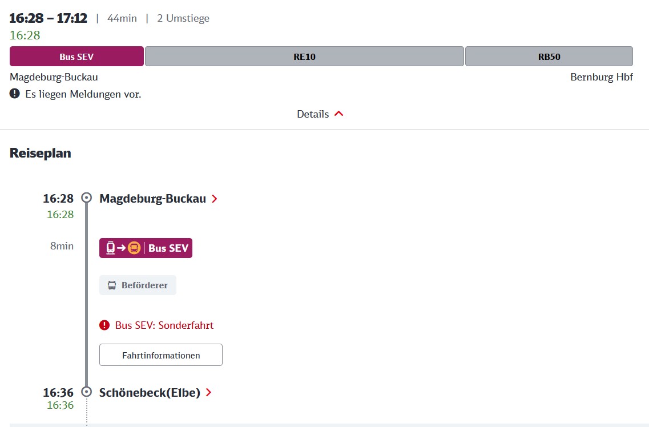This screenshot has height=427, width=649.
Task: Click the timeline stop marker at 16:36
Action: pyautogui.click(x=87, y=392)
